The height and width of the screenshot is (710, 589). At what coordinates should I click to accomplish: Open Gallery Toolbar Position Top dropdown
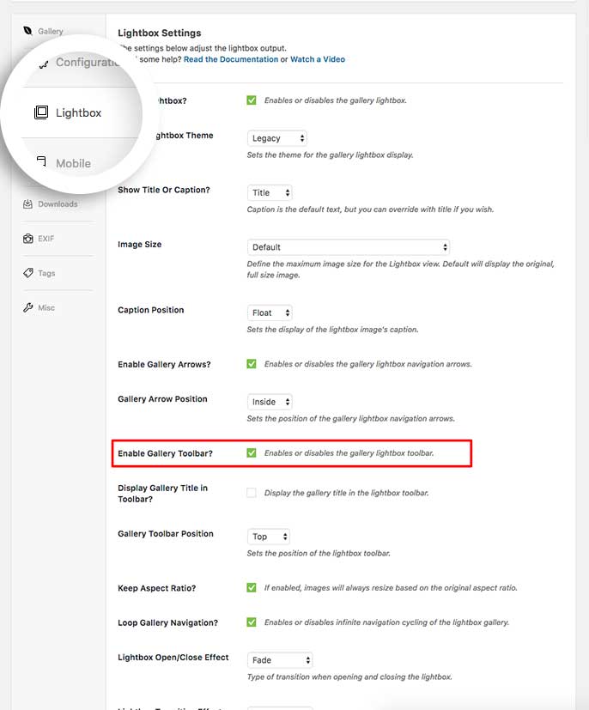tap(269, 537)
